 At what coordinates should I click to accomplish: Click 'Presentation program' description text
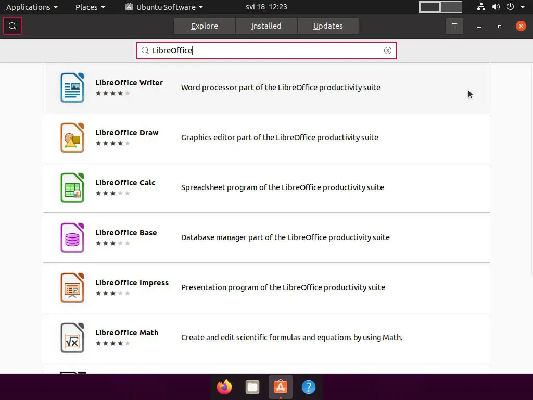pos(283,287)
